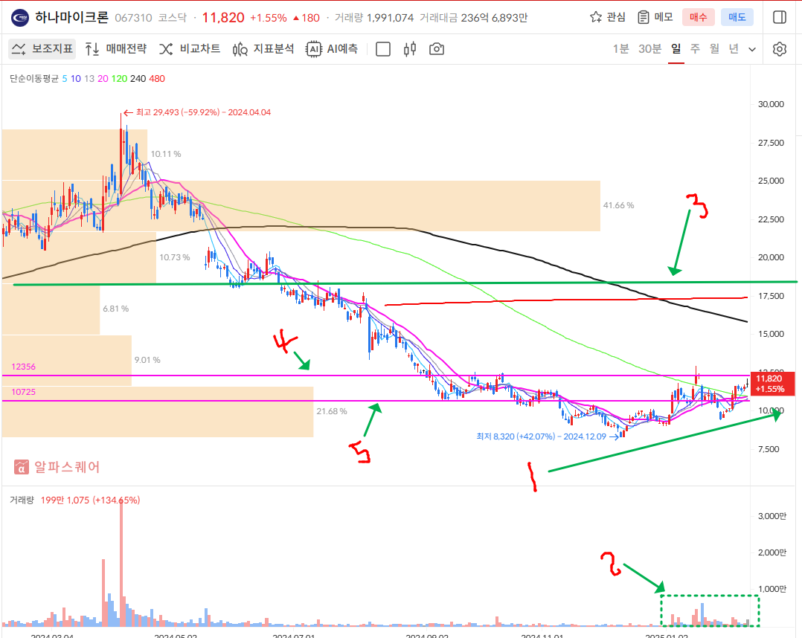
Task: Click the 30,000 price axis label
Action: click(x=771, y=104)
